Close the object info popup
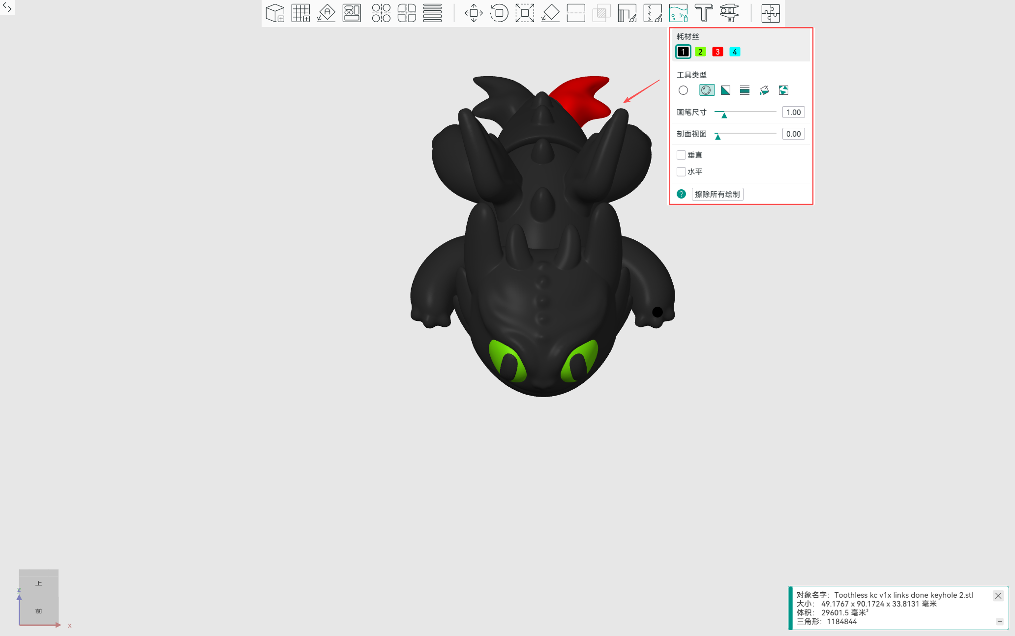 998,596
